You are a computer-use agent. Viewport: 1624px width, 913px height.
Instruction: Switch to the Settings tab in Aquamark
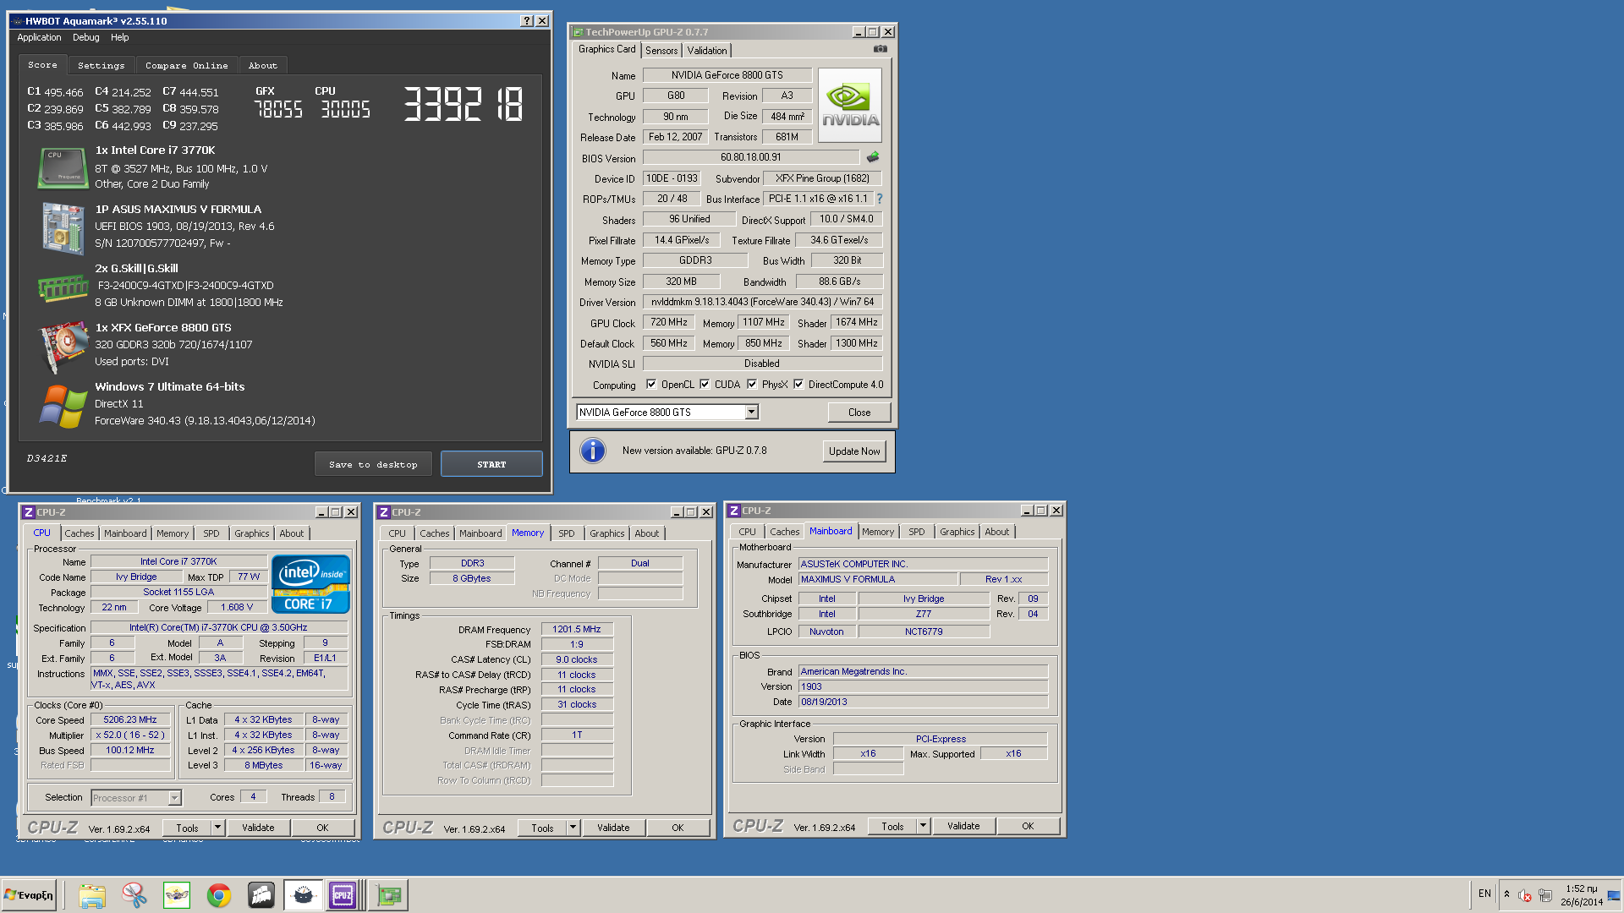(x=101, y=65)
